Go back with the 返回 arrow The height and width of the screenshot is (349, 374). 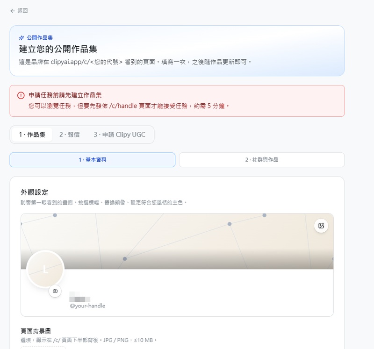point(13,11)
